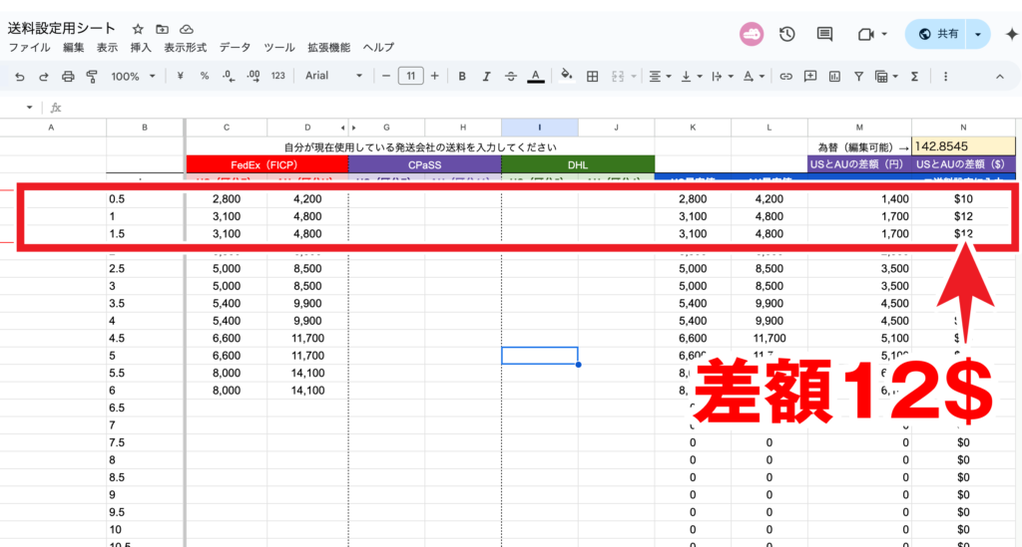This screenshot has width=1022, height=547.
Task: Open the functions sigma icon
Action: coord(915,76)
